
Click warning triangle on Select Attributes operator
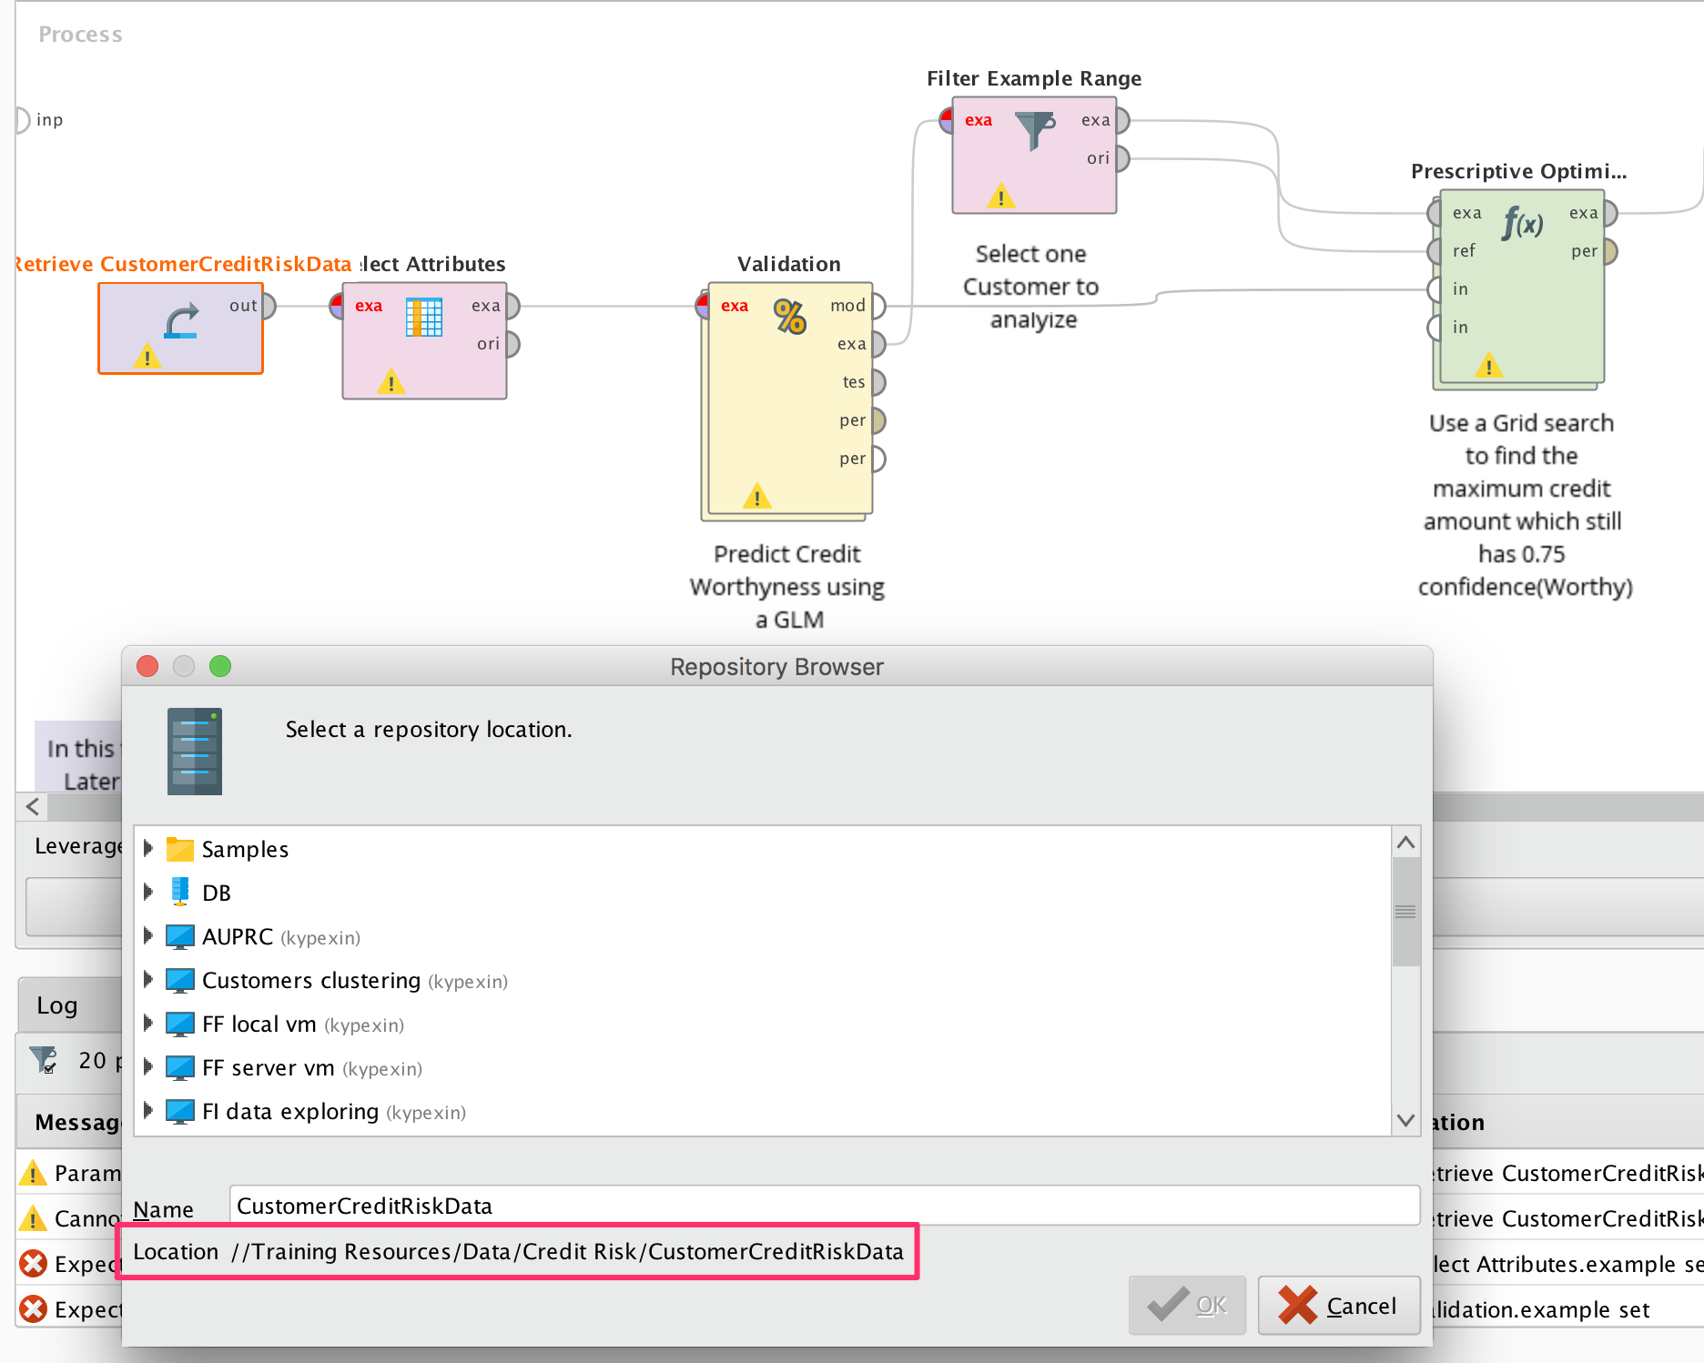tap(391, 381)
